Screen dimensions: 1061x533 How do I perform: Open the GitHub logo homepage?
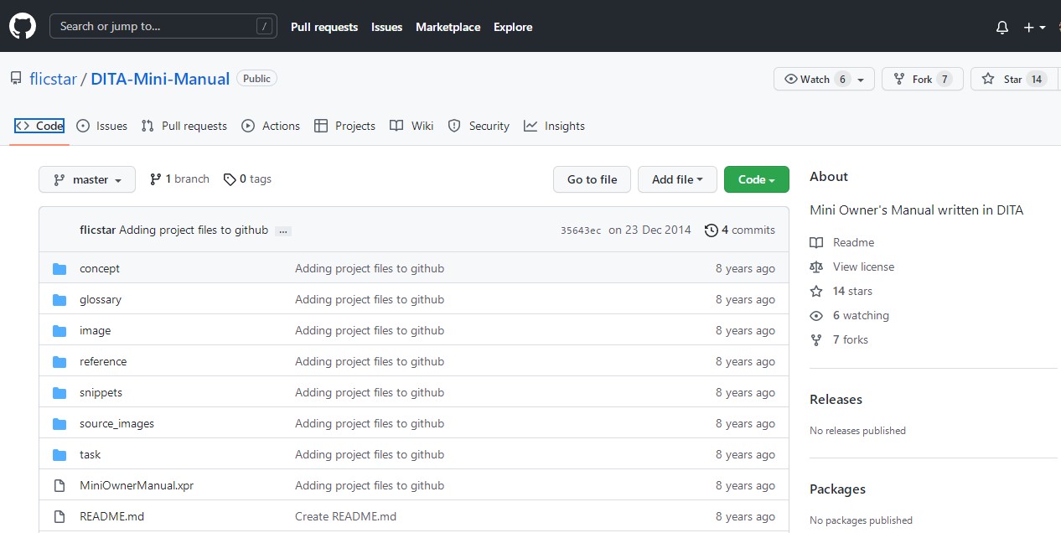23,27
